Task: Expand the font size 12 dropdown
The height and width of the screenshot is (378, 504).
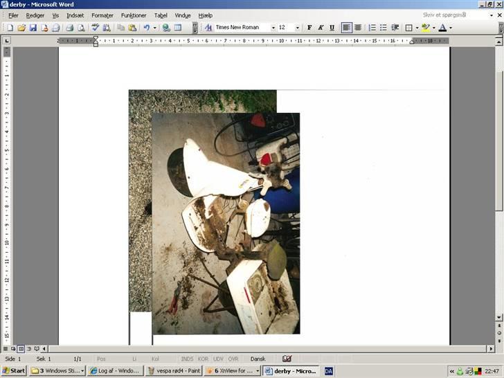Action: click(x=298, y=28)
